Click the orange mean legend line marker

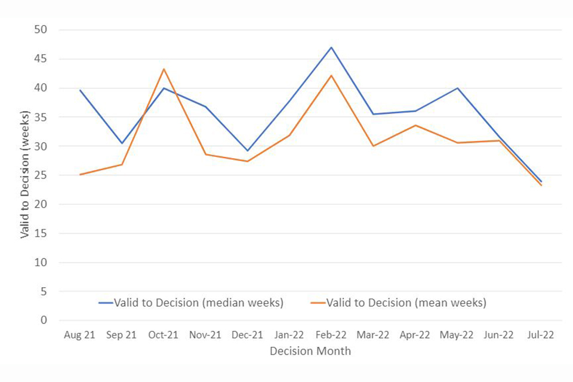tap(318, 303)
